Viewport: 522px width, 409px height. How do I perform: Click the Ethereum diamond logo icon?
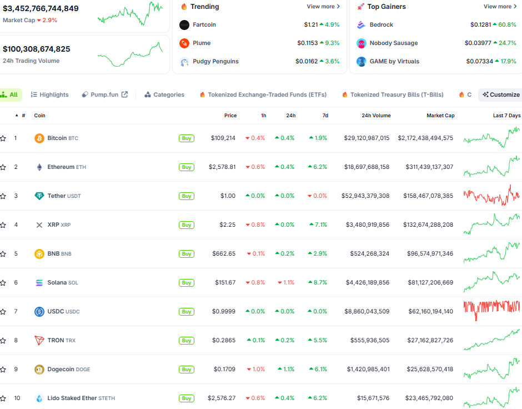[39, 167]
